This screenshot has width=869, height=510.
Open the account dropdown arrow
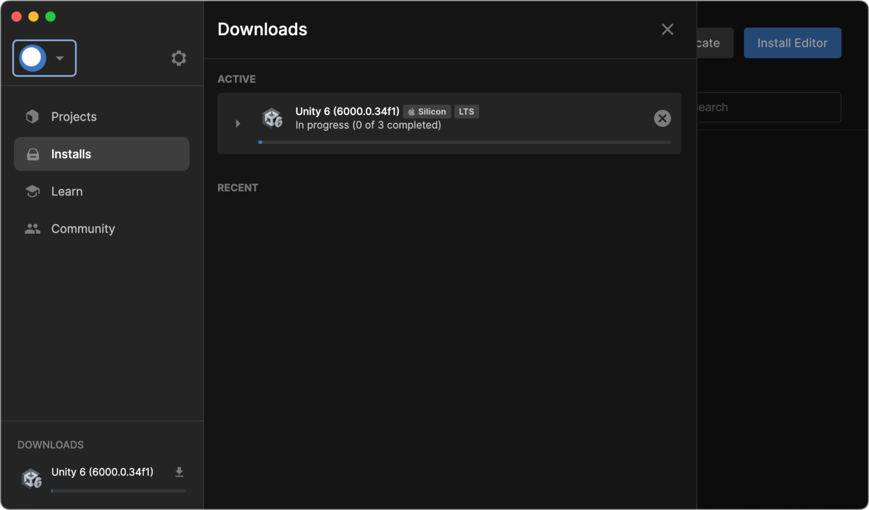pos(59,58)
